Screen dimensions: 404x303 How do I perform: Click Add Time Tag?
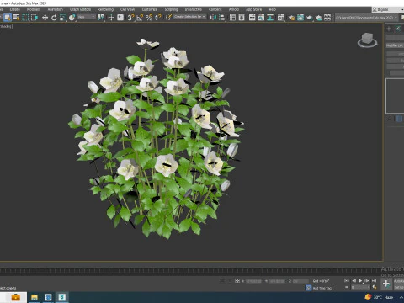[x=322, y=288]
